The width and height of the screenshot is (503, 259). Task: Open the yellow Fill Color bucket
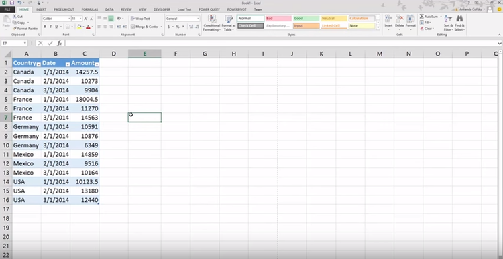[79, 27]
